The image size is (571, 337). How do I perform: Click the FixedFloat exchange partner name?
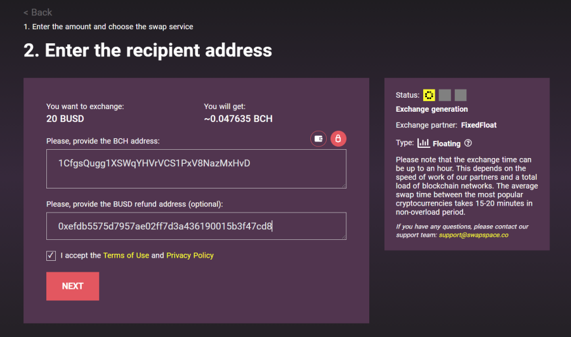click(478, 125)
